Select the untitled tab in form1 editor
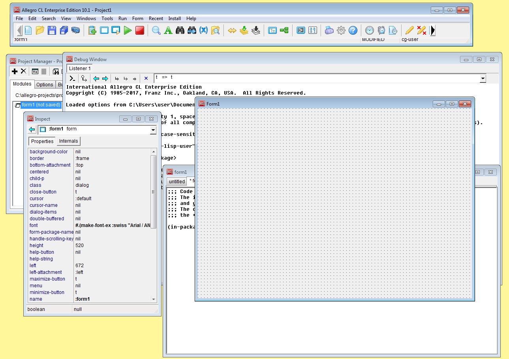Image resolution: width=509 pixels, height=359 pixels. click(177, 182)
